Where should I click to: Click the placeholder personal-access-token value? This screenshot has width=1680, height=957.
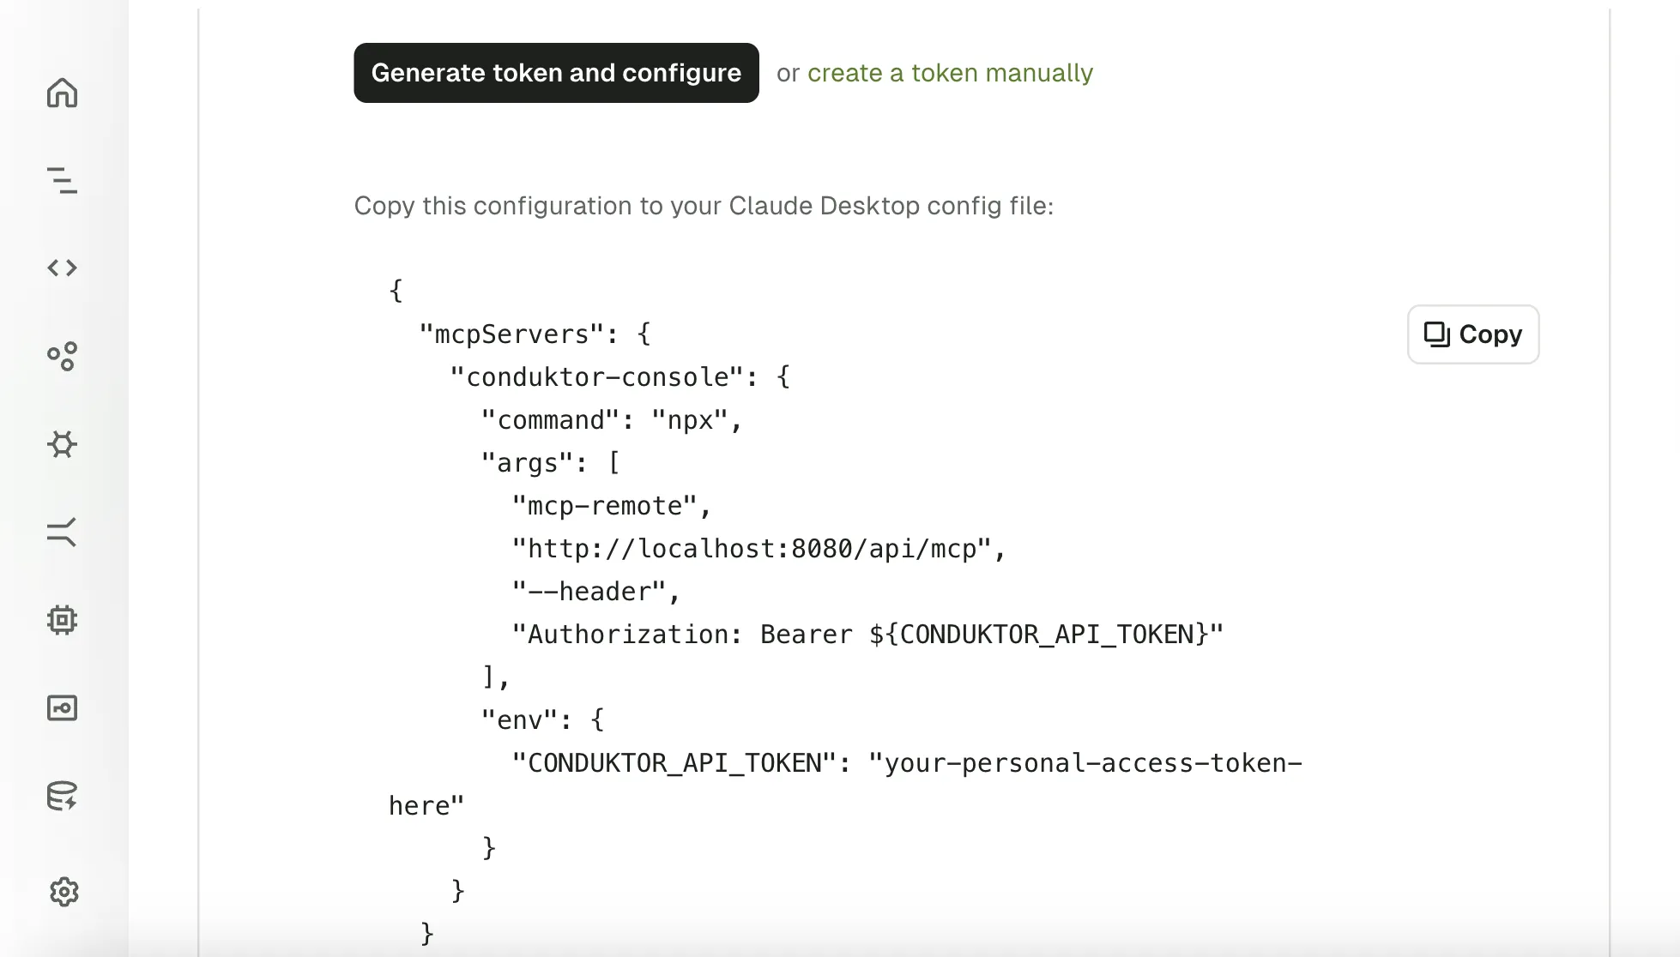click(1085, 762)
